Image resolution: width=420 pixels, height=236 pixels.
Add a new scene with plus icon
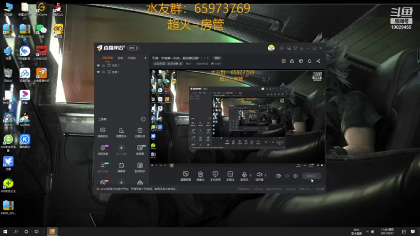point(145,58)
